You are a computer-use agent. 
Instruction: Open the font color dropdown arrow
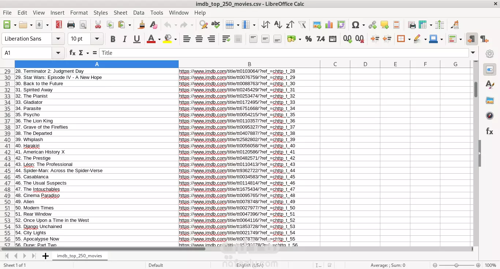pyautogui.click(x=159, y=39)
